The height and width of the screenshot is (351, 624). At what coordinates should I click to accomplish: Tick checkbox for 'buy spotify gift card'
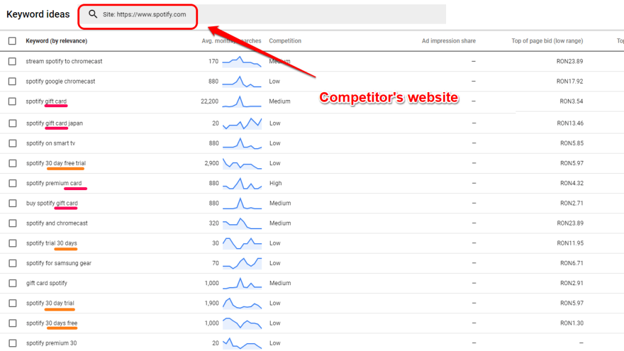[x=13, y=204]
